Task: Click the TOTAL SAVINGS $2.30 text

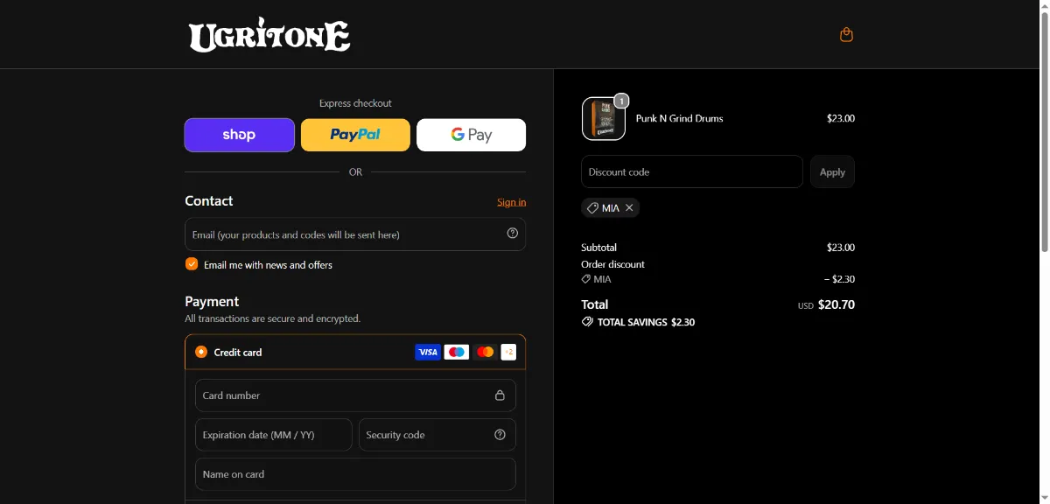Action: (646, 322)
